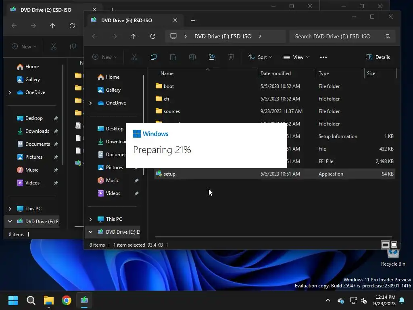
Task: Expand OneDrive in back window sidebar
Action: click(x=10, y=92)
